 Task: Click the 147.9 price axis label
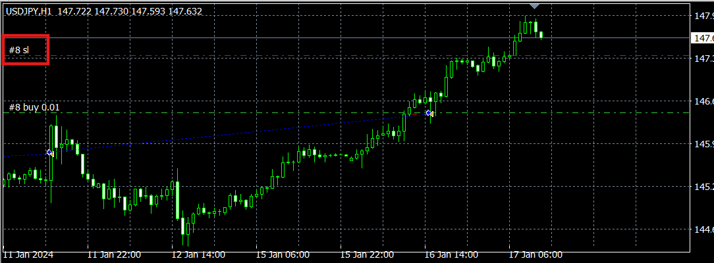point(703,16)
